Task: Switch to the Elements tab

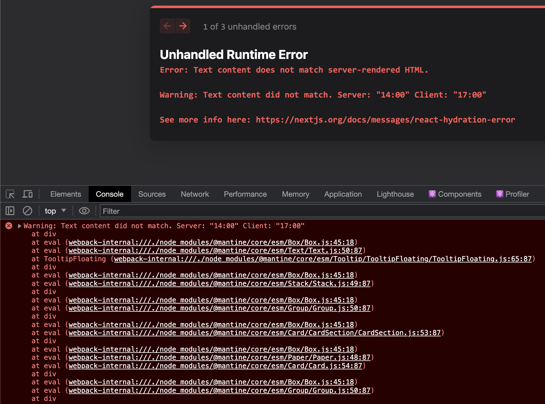Action: click(66, 194)
